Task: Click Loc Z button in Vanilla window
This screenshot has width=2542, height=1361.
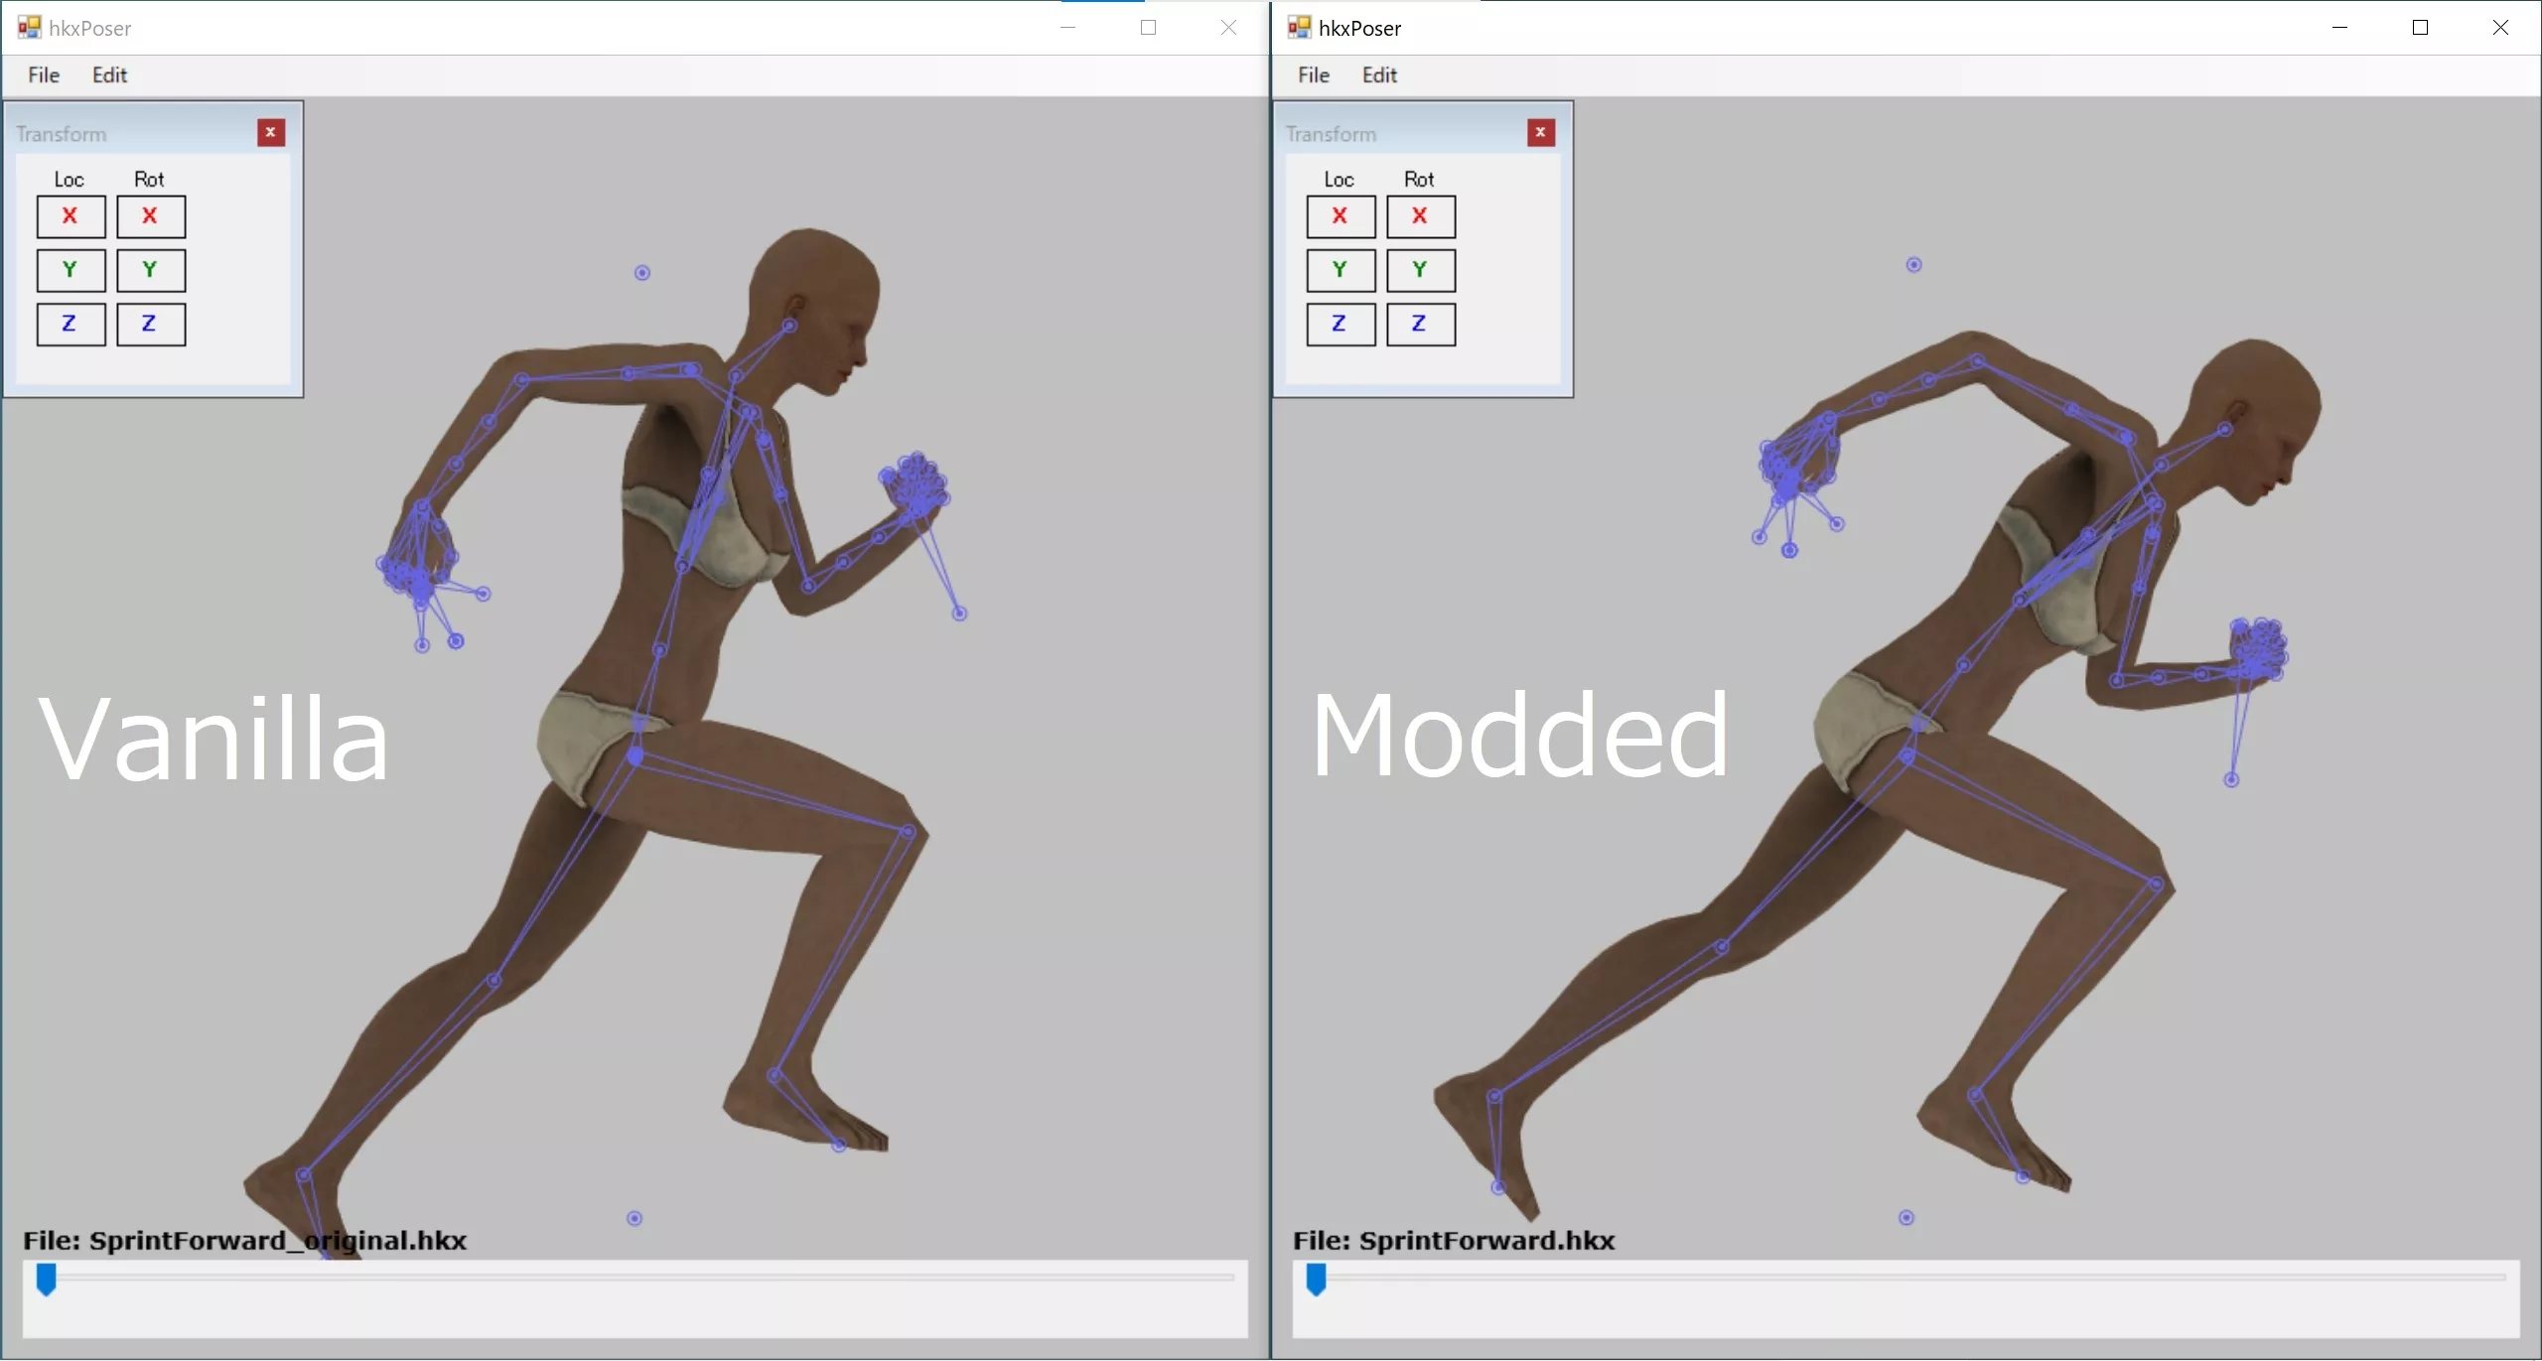Action: [x=71, y=324]
